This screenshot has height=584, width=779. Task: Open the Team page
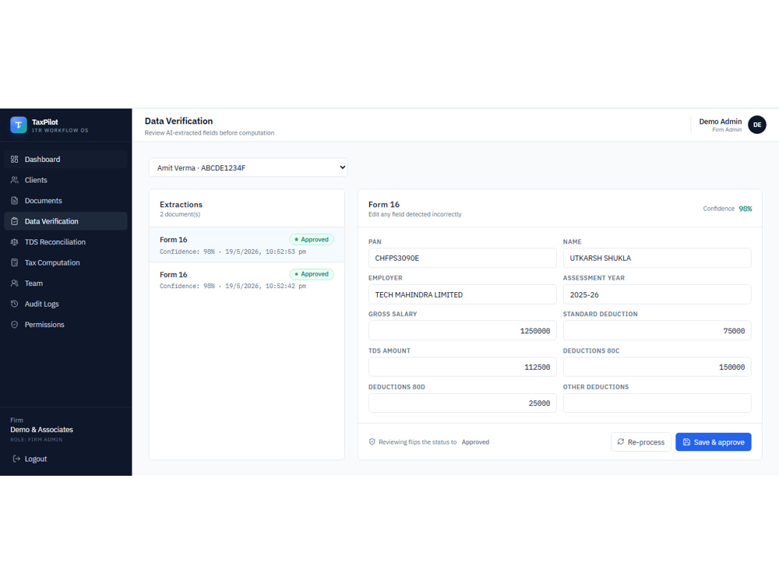[x=65, y=283]
